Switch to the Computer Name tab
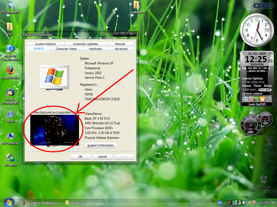Image resolution: width=277 pixels, height=207 pixels. point(66,49)
